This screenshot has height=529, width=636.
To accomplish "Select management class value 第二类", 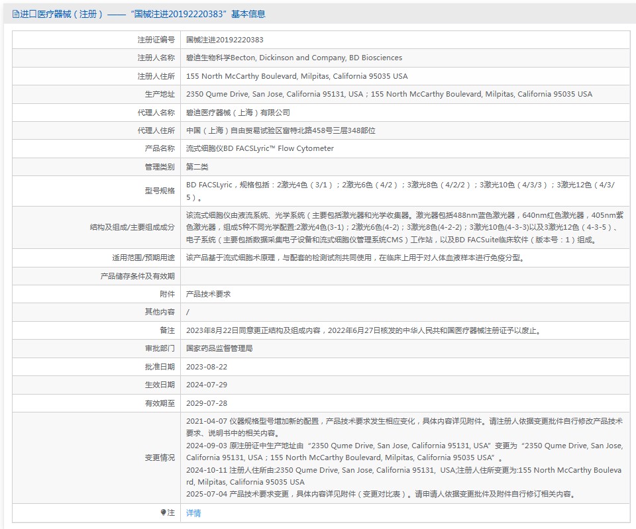I will (x=197, y=167).
